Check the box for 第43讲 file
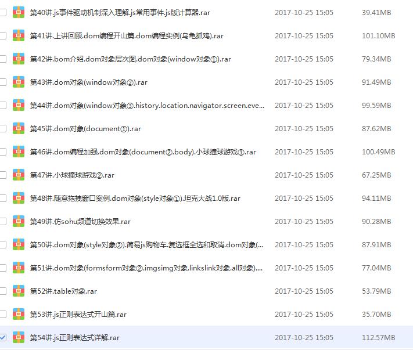Viewport: 413px width, 350px height. pos(3,82)
